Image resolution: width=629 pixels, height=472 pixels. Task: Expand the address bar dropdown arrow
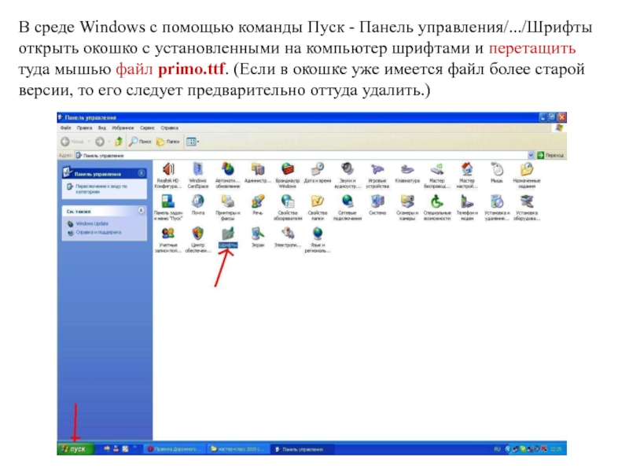[532, 155]
